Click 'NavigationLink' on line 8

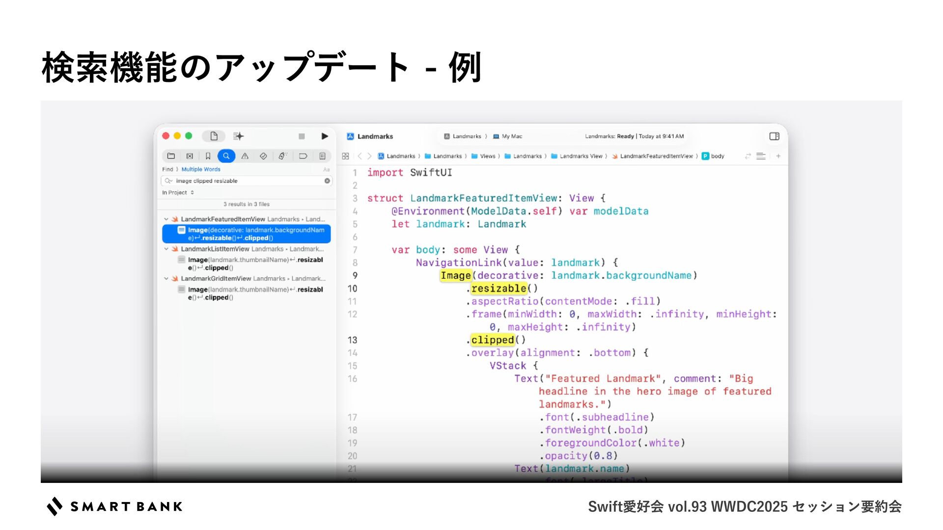click(x=459, y=263)
